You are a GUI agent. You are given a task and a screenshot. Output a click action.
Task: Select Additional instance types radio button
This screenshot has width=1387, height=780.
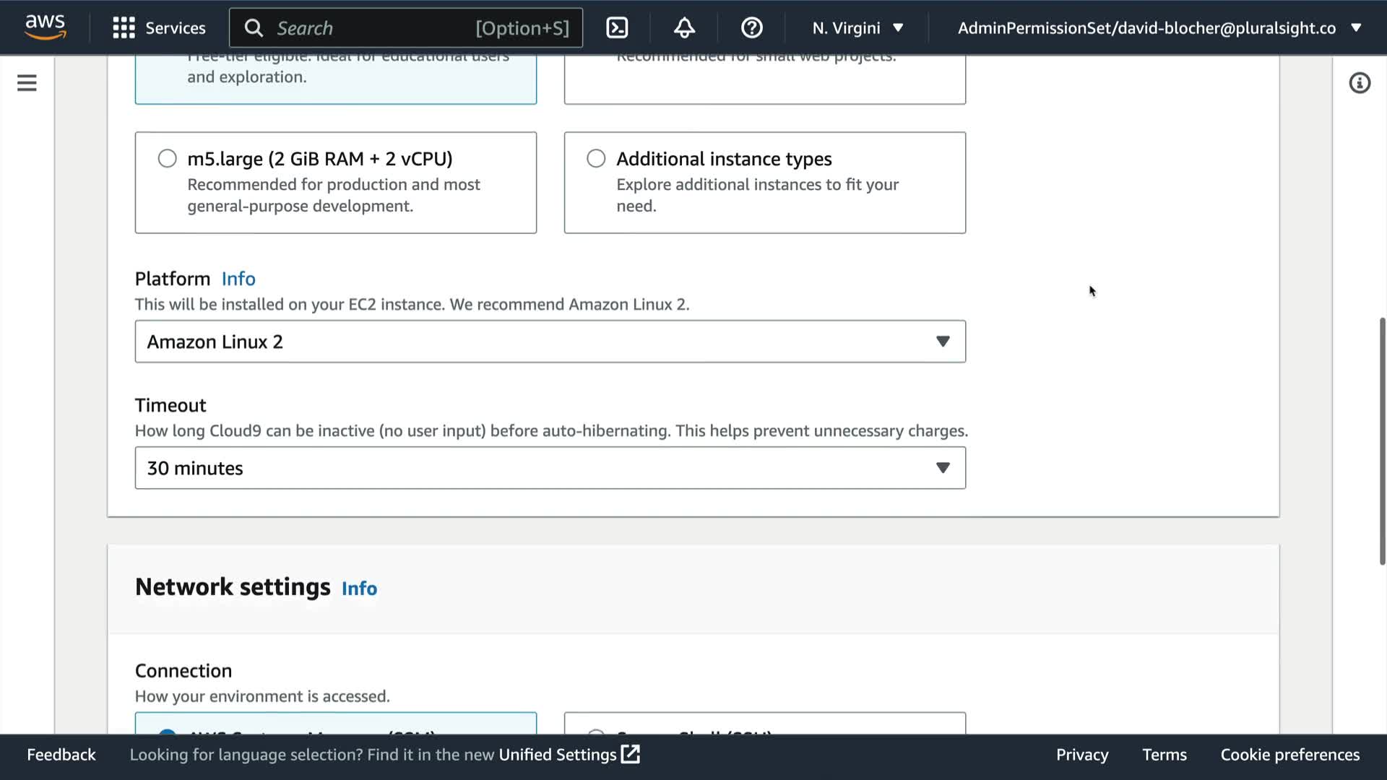(x=596, y=158)
